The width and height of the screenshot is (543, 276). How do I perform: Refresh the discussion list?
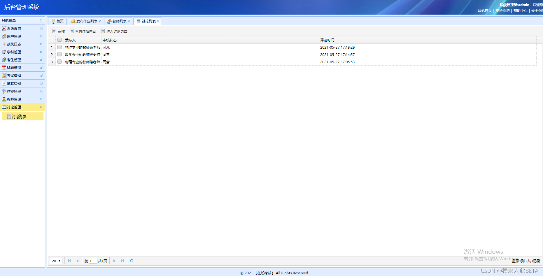(132, 261)
